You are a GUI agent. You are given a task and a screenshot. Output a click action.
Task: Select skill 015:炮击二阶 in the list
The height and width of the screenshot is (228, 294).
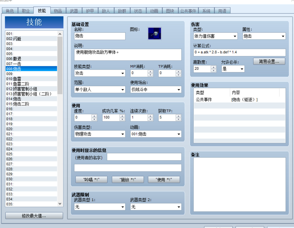(x=32, y=104)
